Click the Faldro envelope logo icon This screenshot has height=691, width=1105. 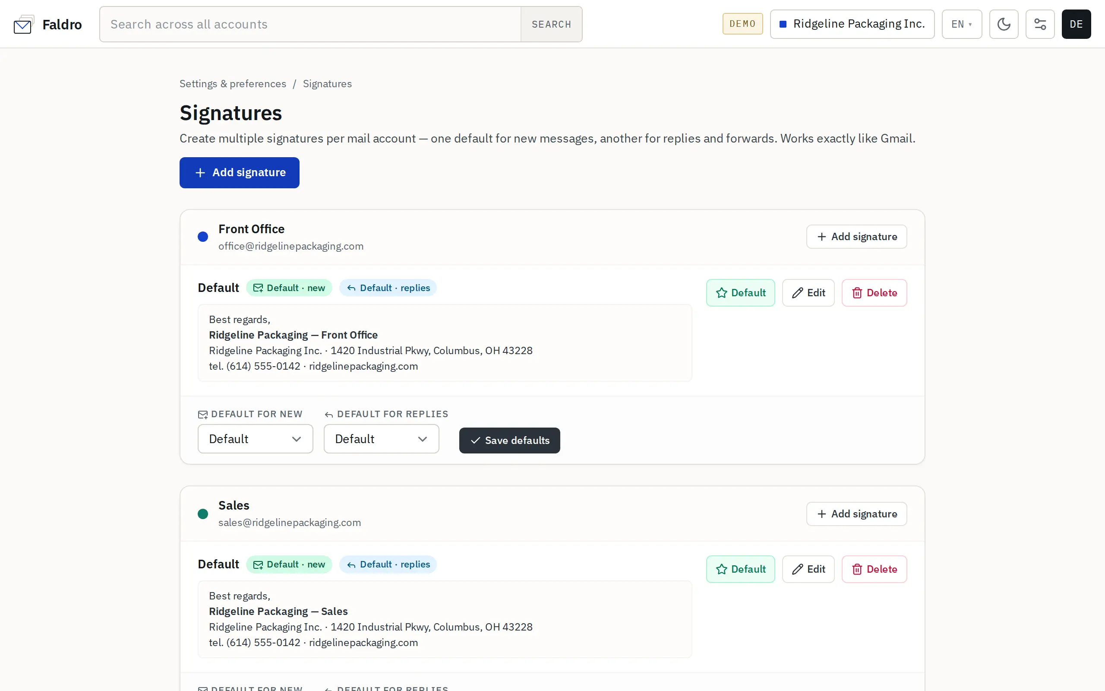coord(24,24)
